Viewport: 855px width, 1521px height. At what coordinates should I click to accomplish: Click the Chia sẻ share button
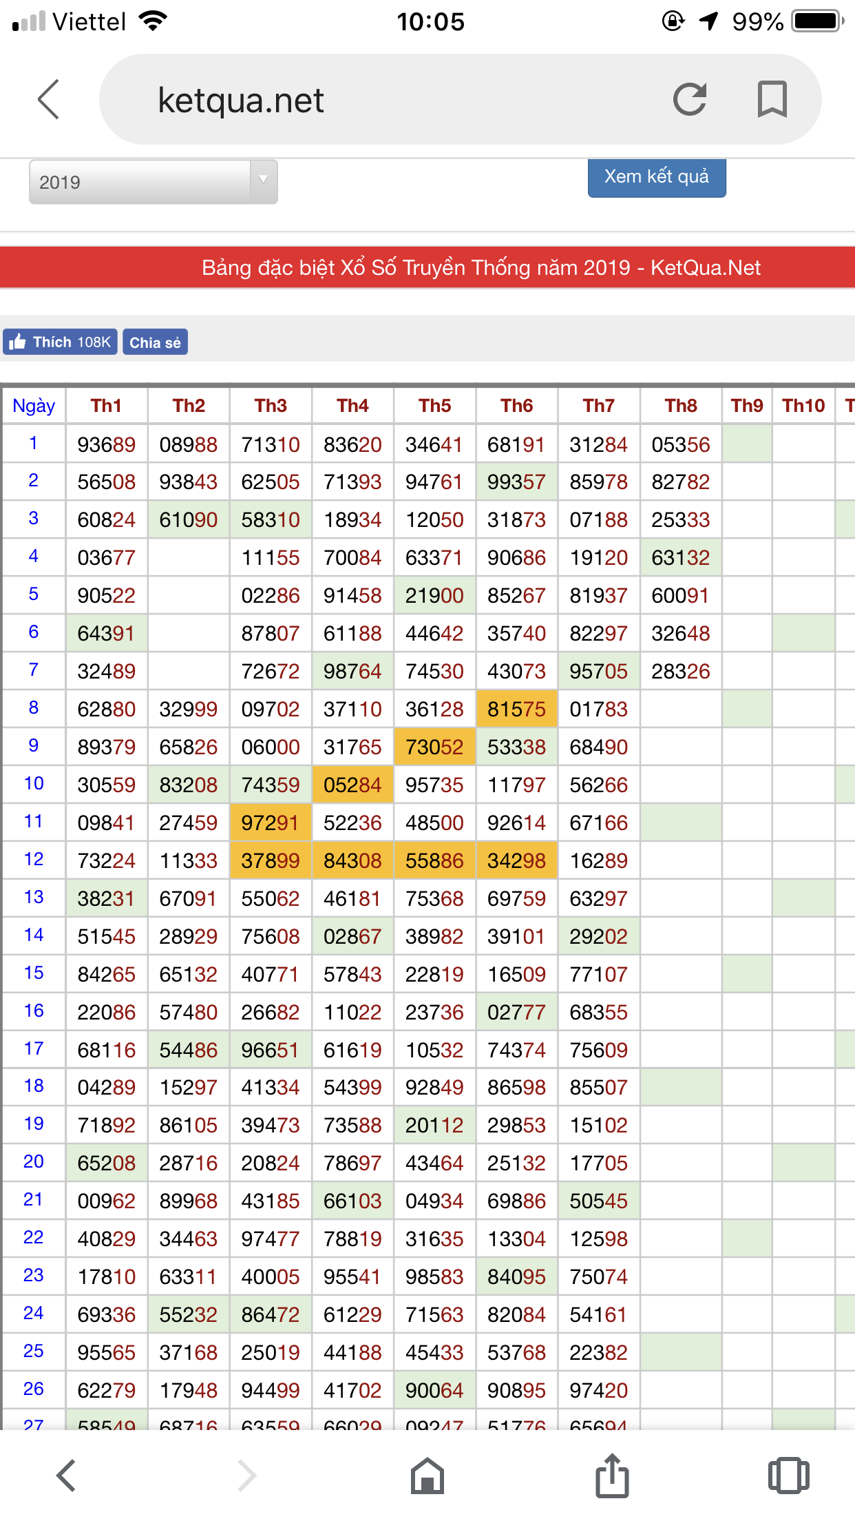[x=155, y=342]
